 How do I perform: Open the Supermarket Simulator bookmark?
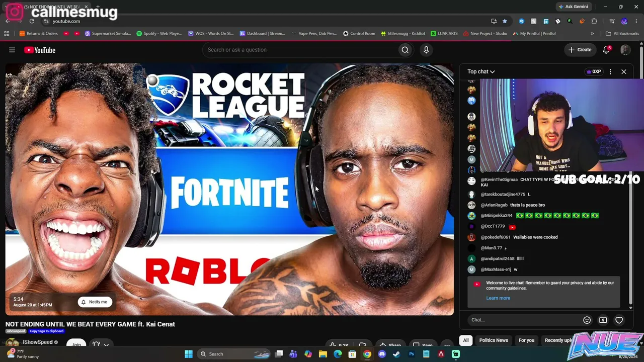click(108, 34)
